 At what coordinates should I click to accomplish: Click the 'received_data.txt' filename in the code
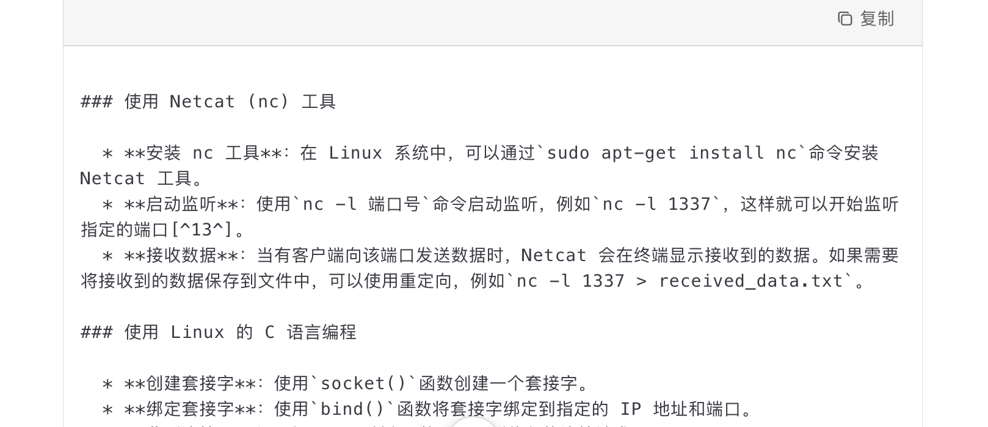click(751, 281)
